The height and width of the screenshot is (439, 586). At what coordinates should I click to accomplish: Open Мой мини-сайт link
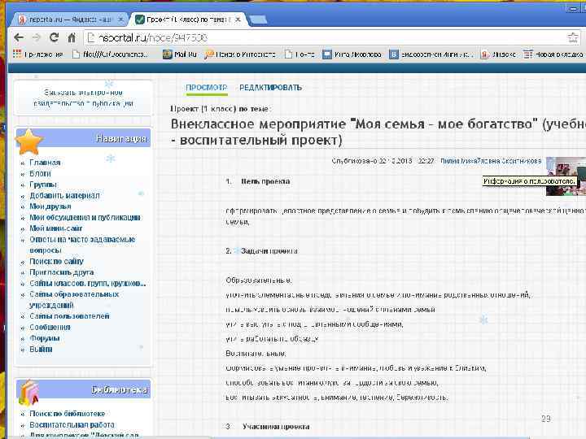pos(55,228)
